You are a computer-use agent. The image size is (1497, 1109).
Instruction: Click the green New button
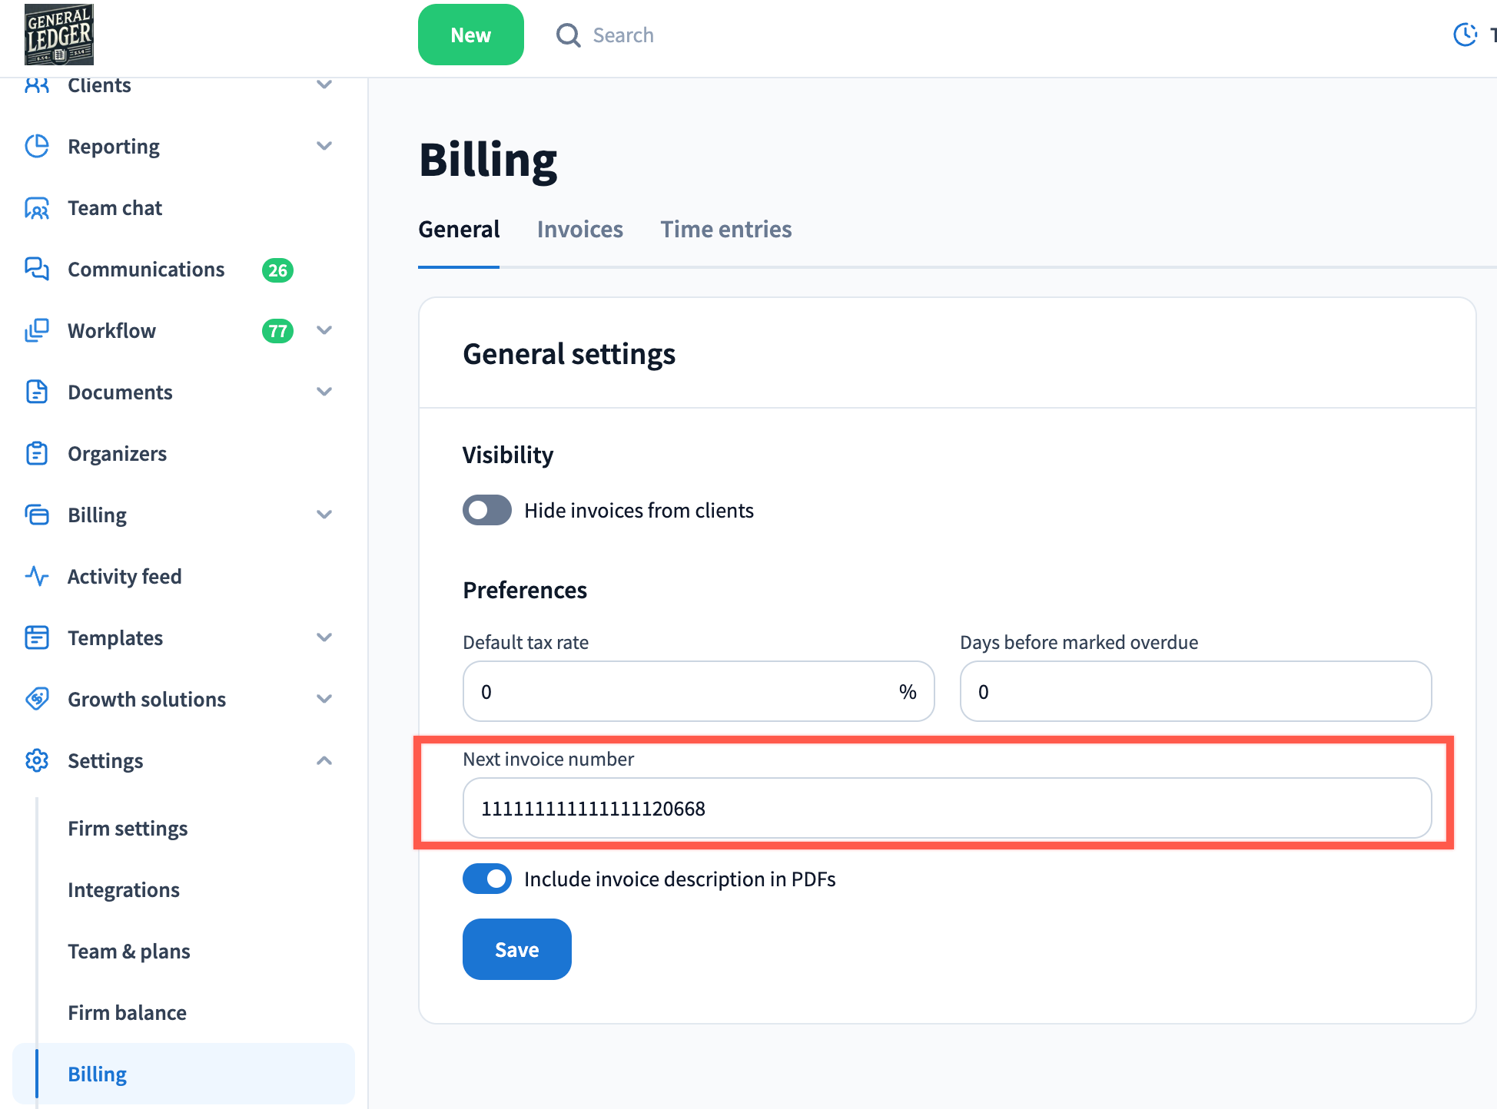[470, 35]
